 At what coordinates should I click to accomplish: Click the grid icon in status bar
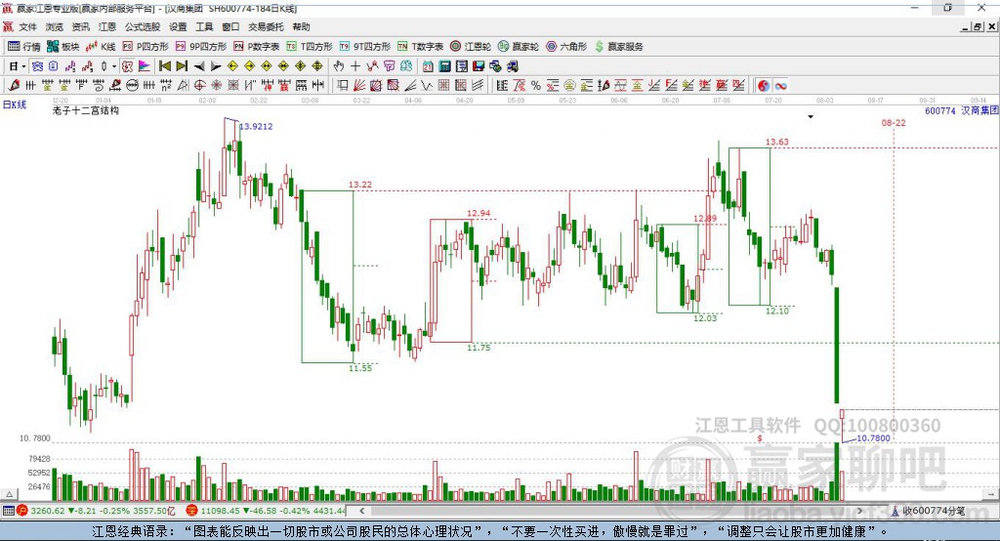[8, 511]
